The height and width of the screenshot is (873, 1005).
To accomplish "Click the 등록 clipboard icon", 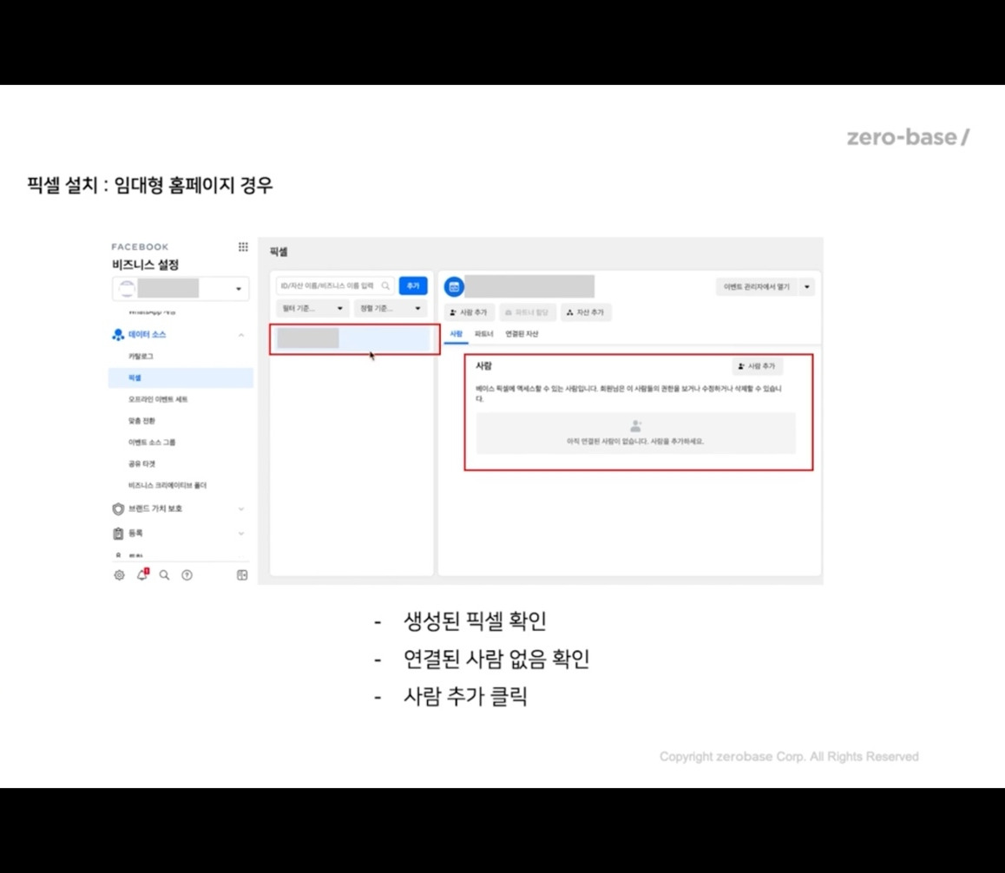I will (118, 534).
